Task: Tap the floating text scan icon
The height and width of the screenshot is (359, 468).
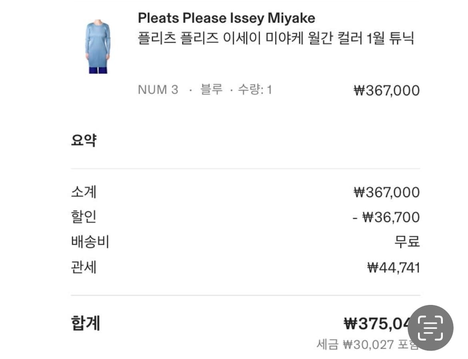Action: point(430,328)
